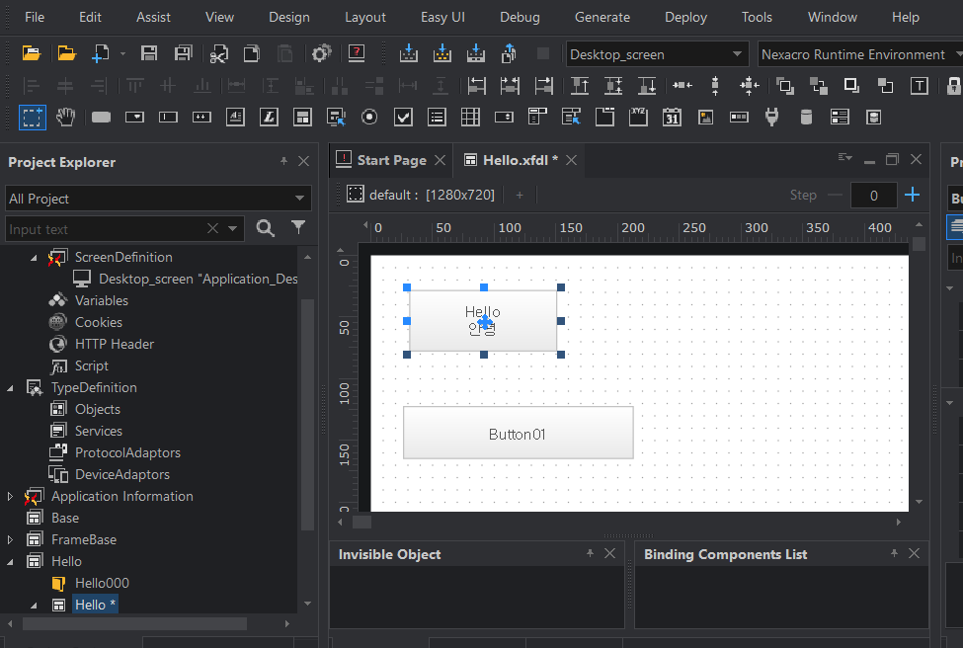Select the Spin component tool

pyautogui.click(x=504, y=117)
